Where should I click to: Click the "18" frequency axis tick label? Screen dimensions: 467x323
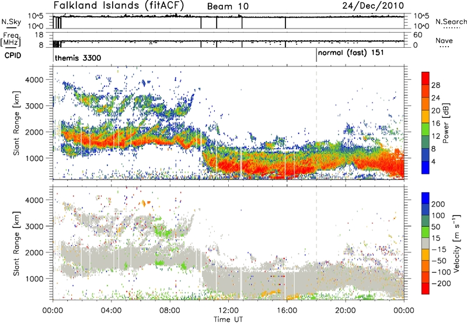coord(39,35)
